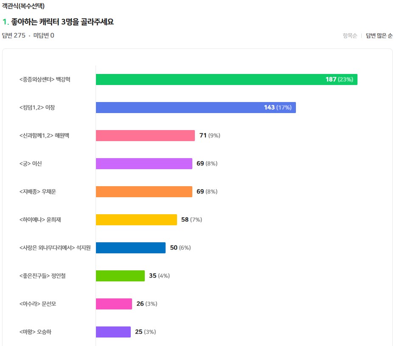This screenshot has width=394, height=346.
Task: Click the 187 (23%) value label
Action: pos(339,79)
